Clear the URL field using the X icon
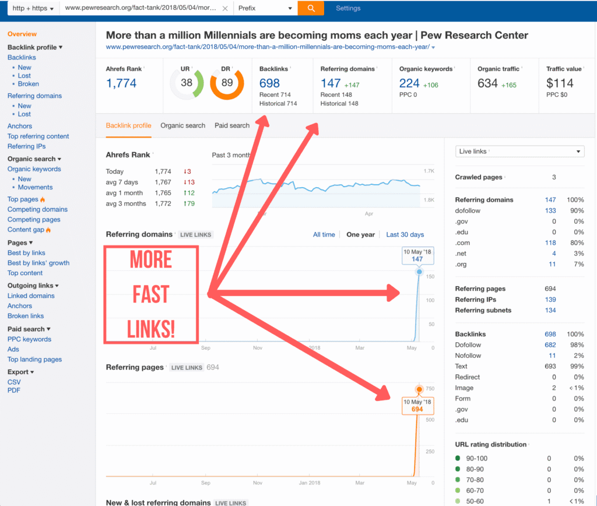Image resolution: width=597 pixels, height=506 pixels. [225, 8]
